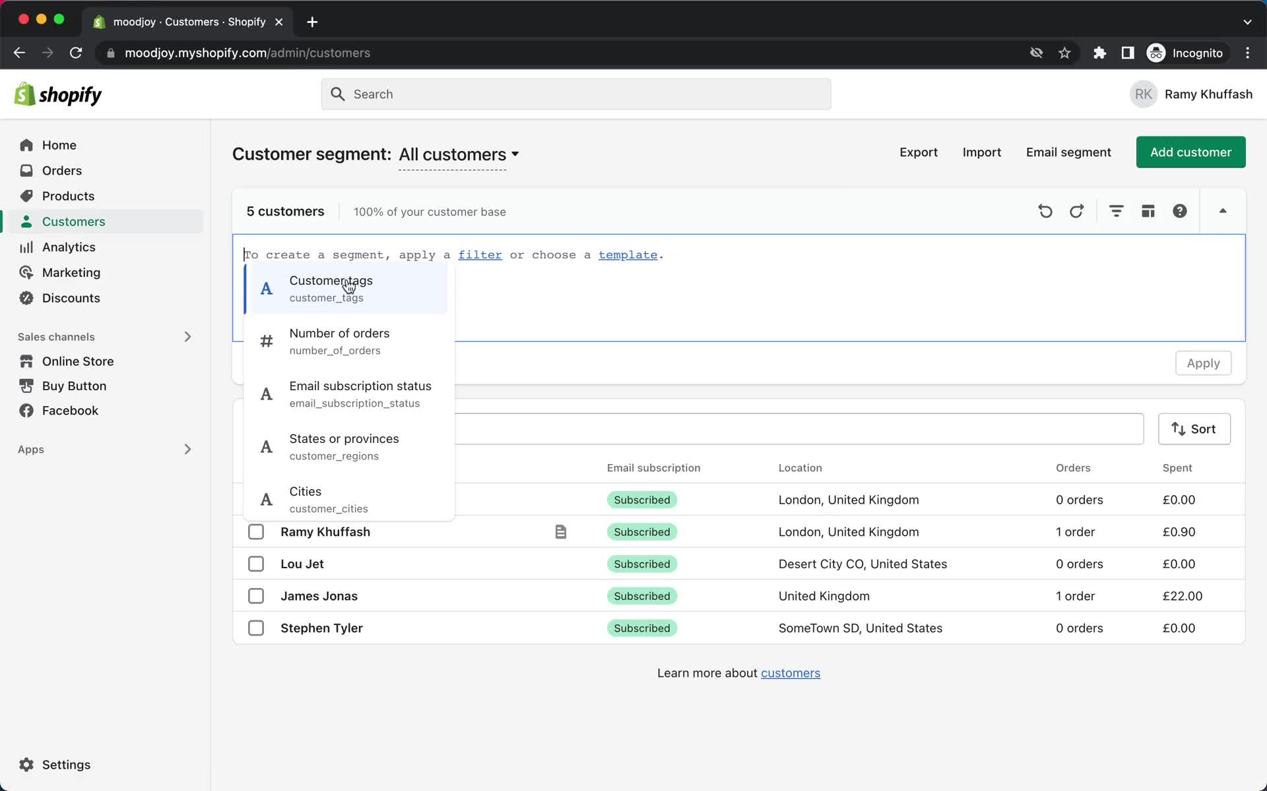This screenshot has height=791, width=1267.
Task: Open Analytics in the sidebar
Action: 69,247
